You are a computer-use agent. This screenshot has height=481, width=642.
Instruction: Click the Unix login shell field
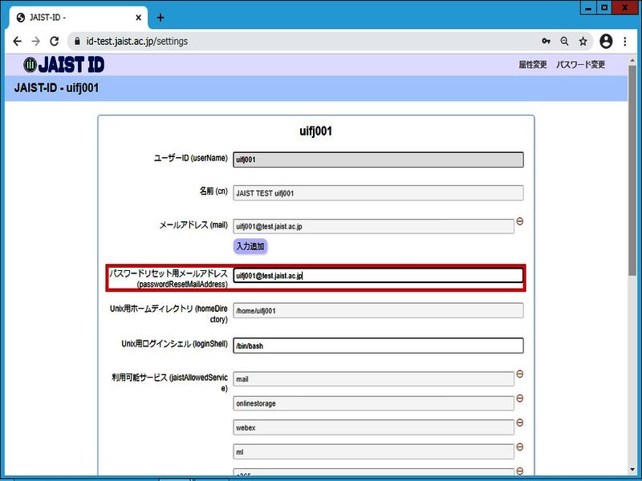377,346
